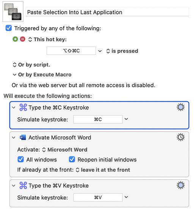Remove the hot key trigger with red minus
196x218 pixels.
[23, 39]
